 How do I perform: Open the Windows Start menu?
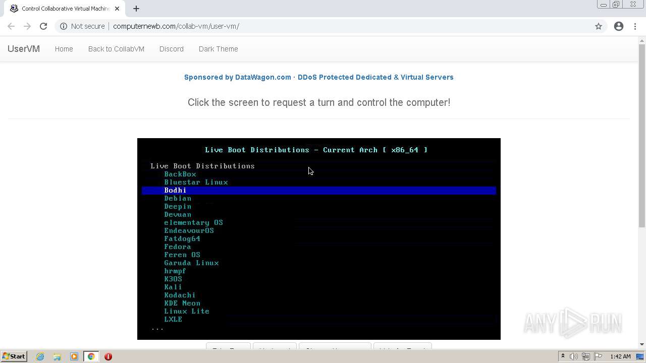pos(14,356)
